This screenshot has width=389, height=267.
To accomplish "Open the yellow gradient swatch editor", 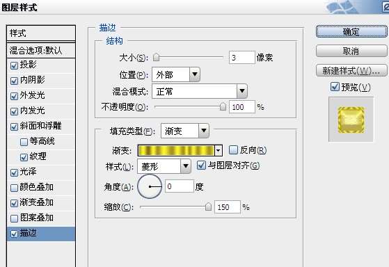I will coord(176,150).
